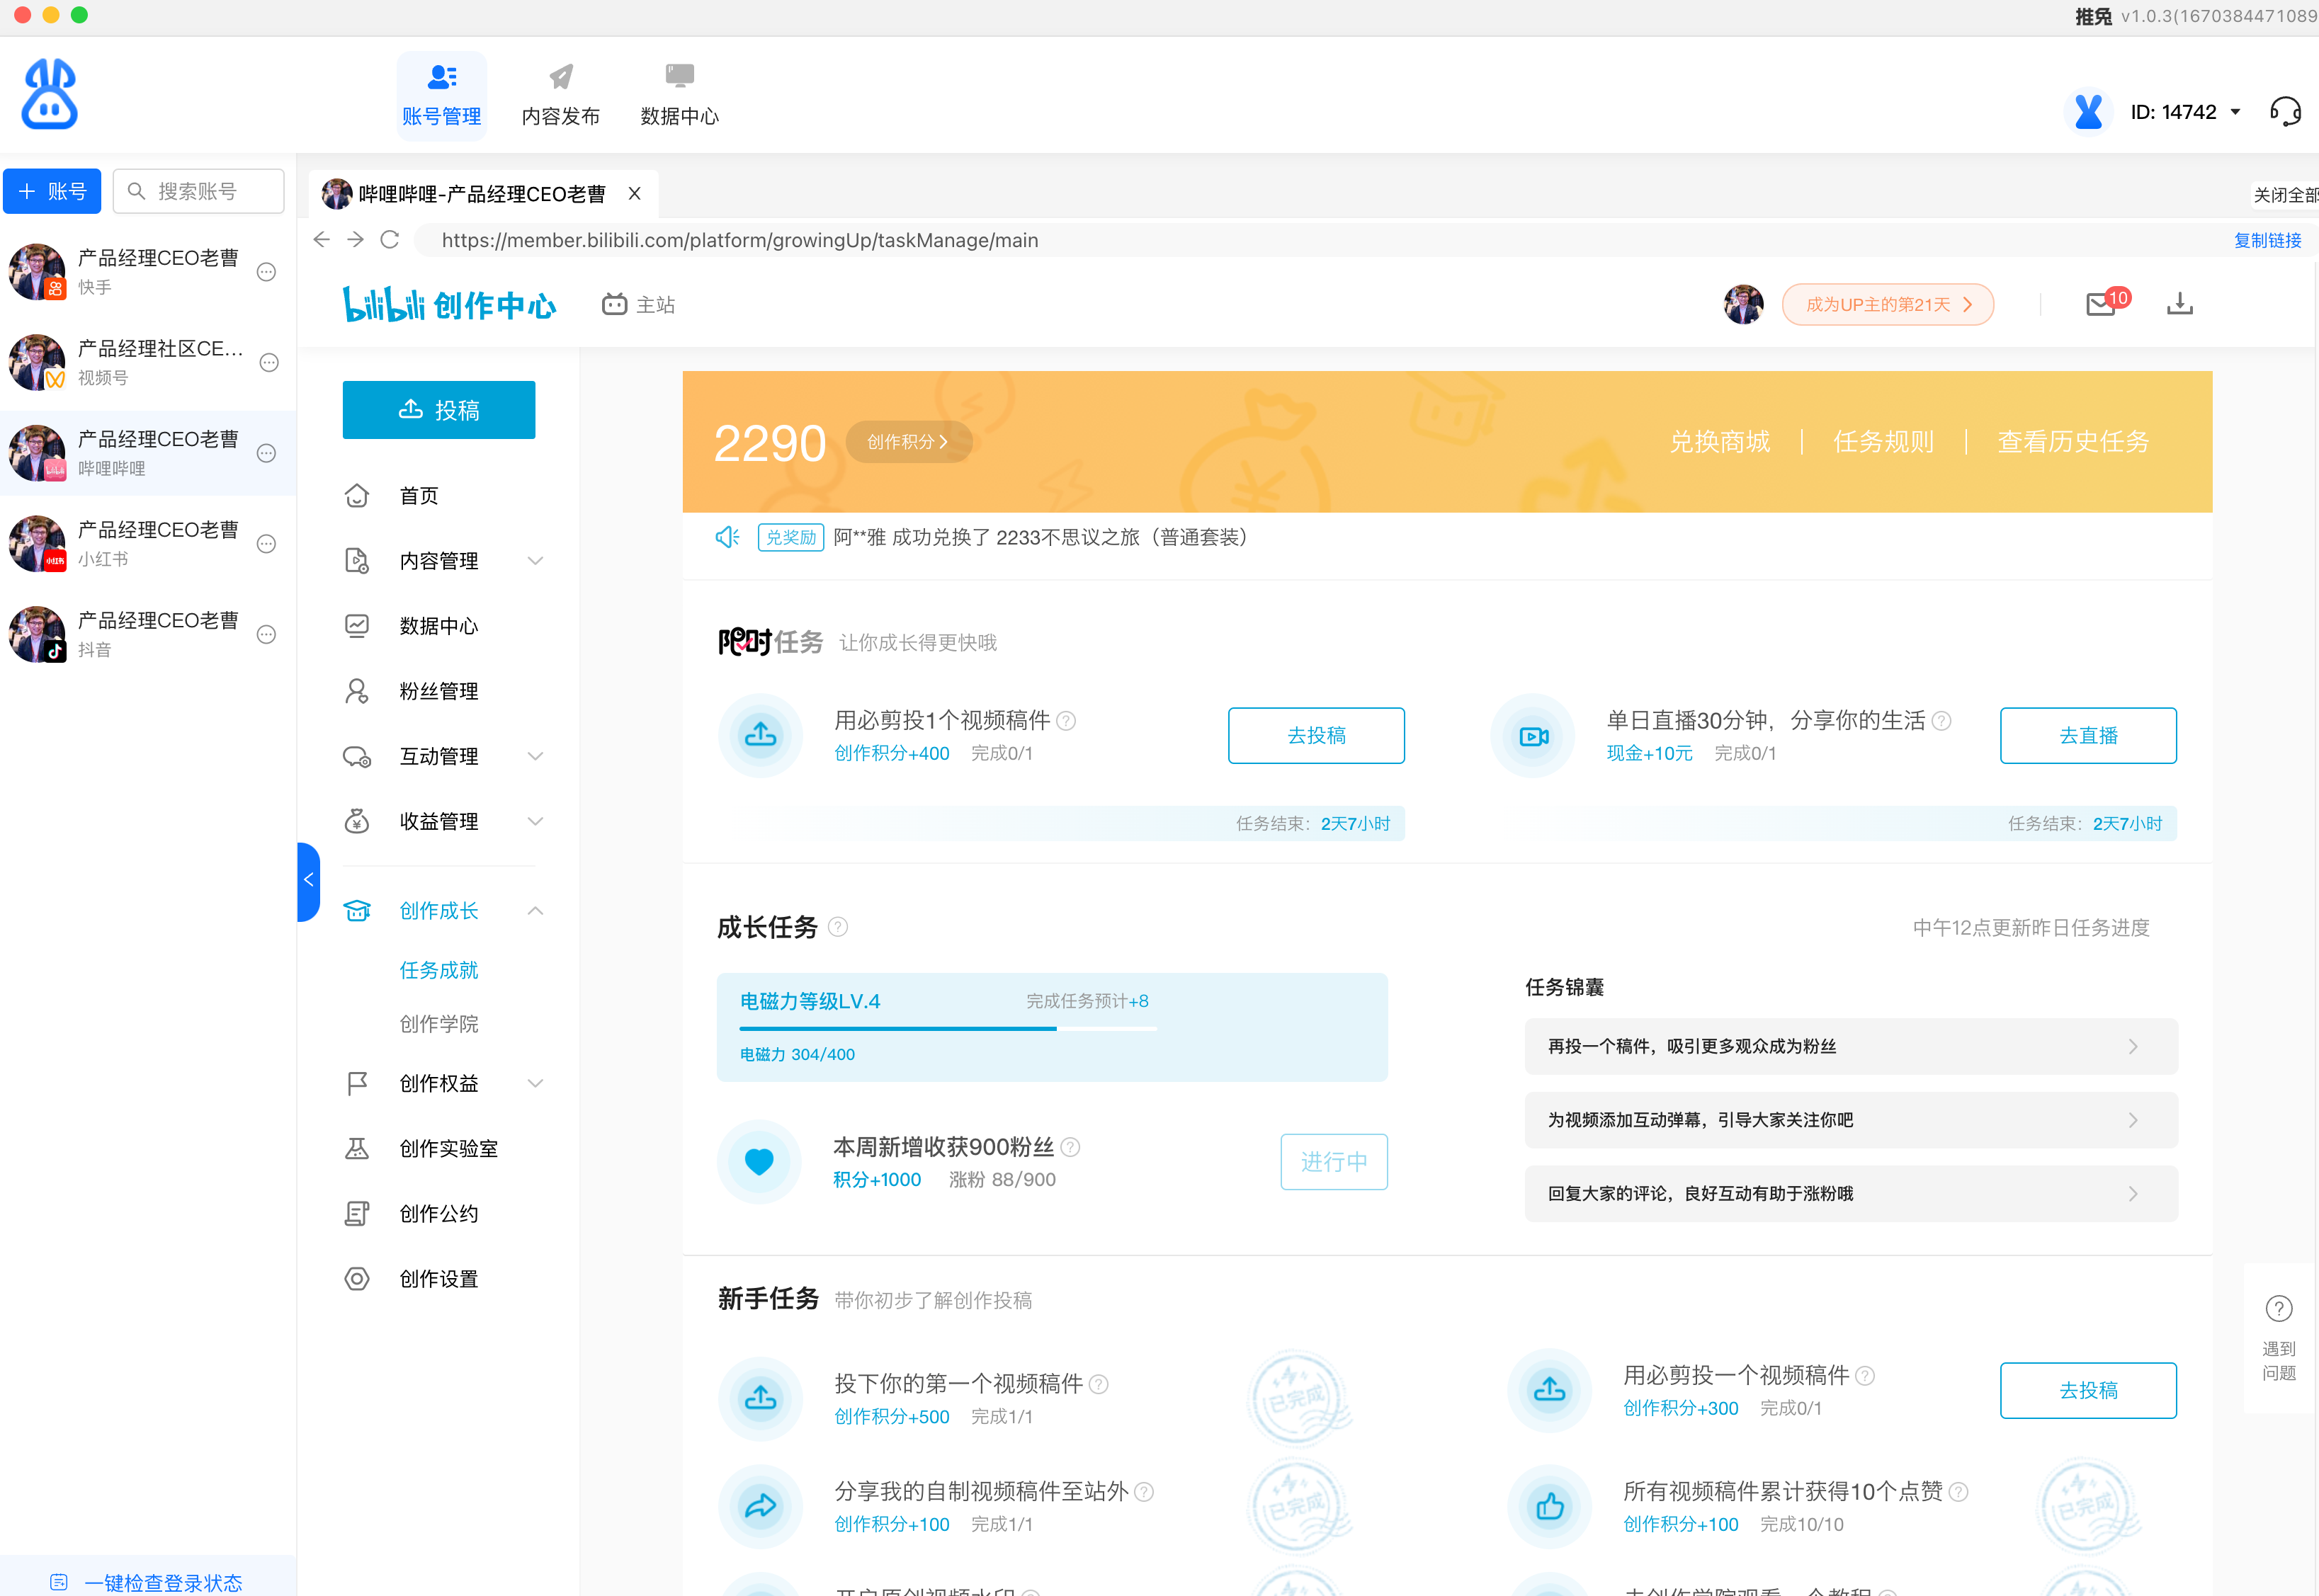Click the + 账号 add account button
Screen dimensions: 2319x1596
tap(52, 191)
